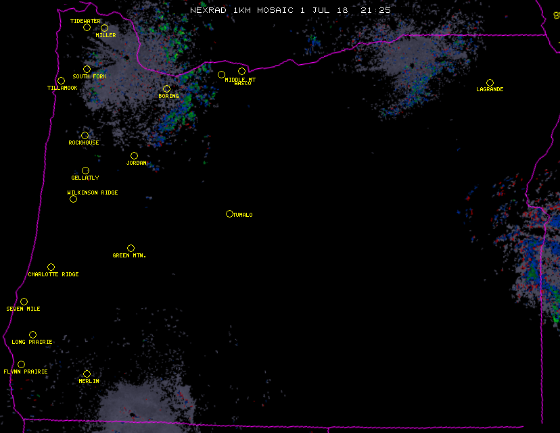Click the Charlotte Ridge station circle
560x433 pixels.
coord(51,267)
